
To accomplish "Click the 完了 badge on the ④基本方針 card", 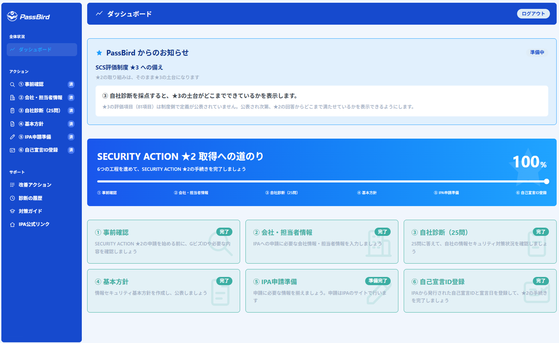I will 224,281.
